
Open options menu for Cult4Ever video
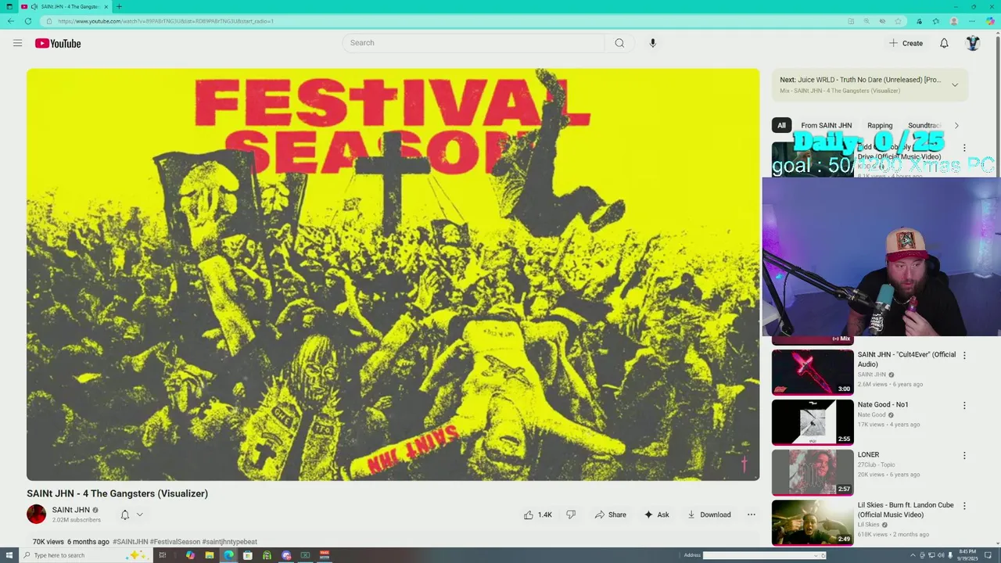point(963,355)
